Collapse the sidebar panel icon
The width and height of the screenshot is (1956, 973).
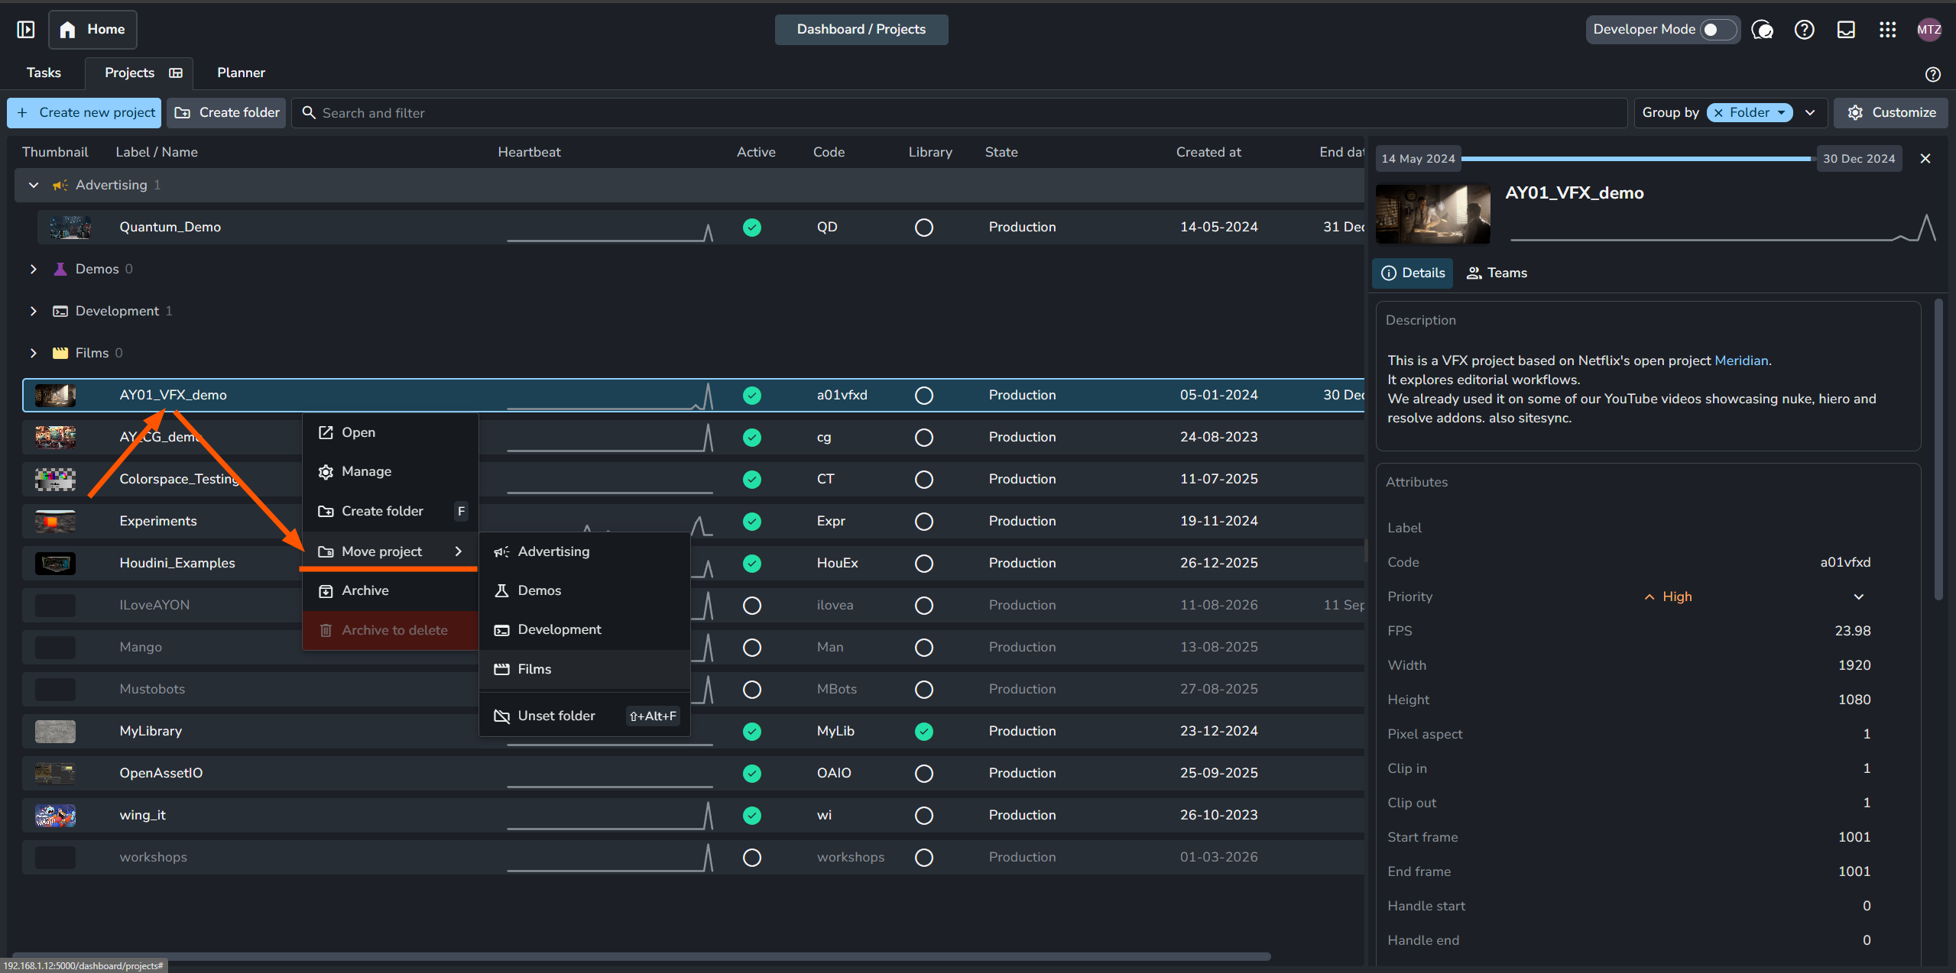click(26, 29)
